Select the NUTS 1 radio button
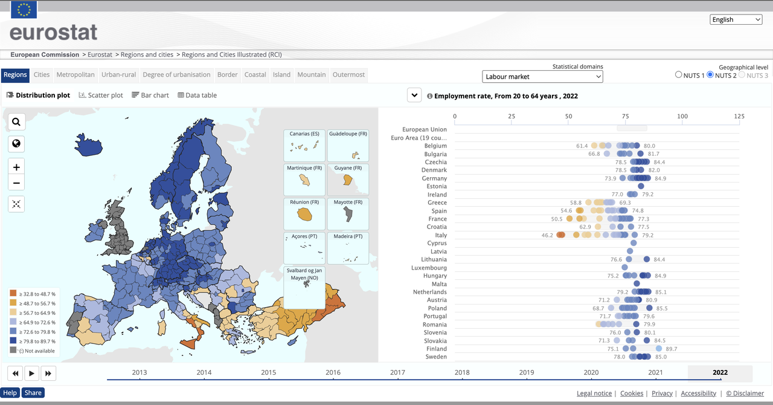The width and height of the screenshot is (773, 405). [x=679, y=75]
